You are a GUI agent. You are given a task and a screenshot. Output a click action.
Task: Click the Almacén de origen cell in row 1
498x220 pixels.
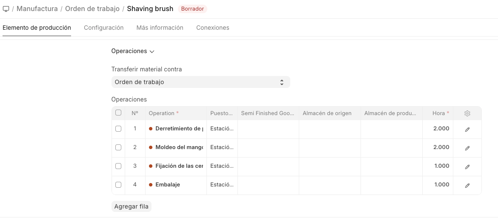coord(330,129)
